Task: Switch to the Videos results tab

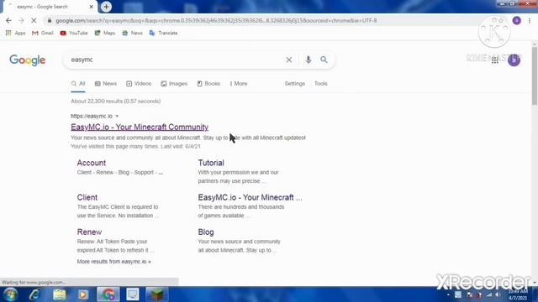Action: point(139,84)
